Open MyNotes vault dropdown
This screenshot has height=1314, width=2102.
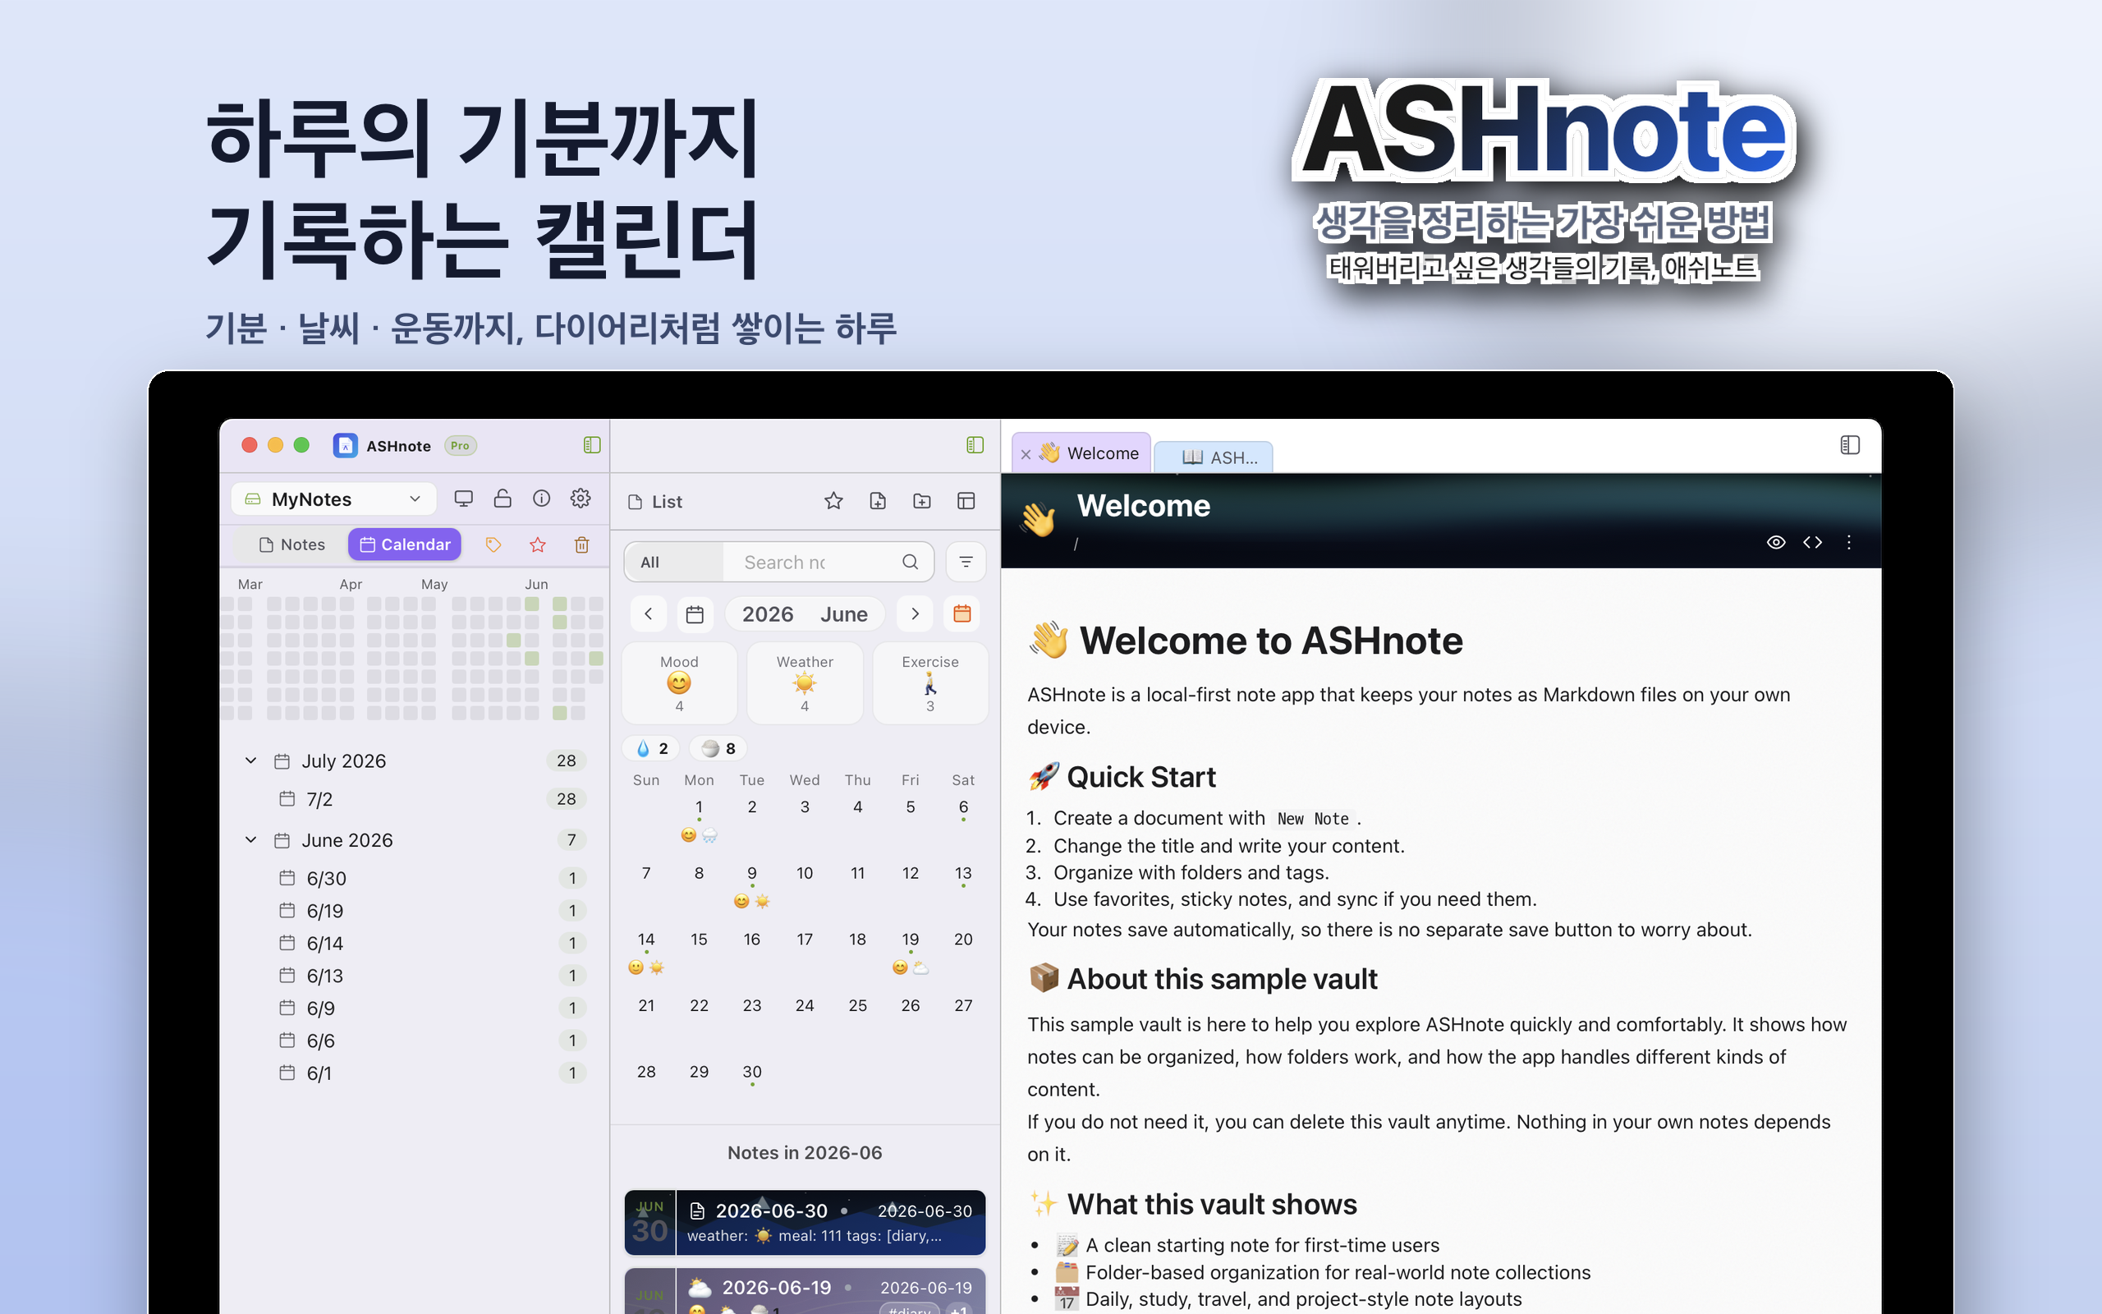[333, 498]
